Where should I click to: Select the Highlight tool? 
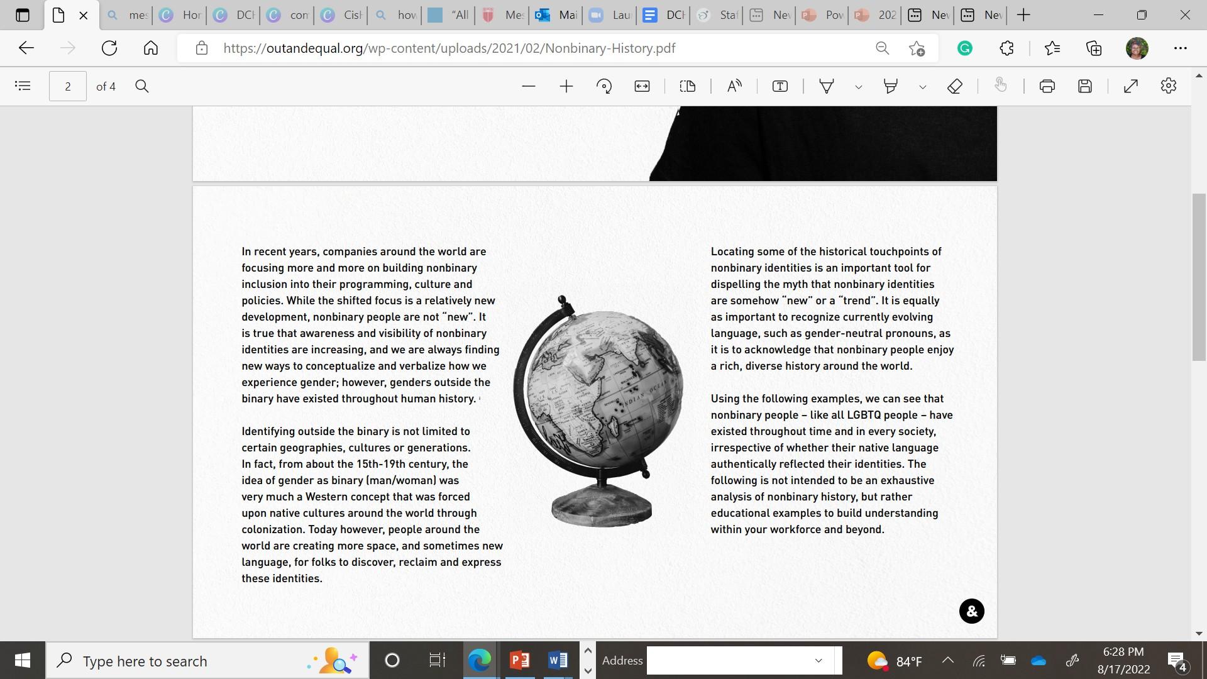[x=891, y=86]
